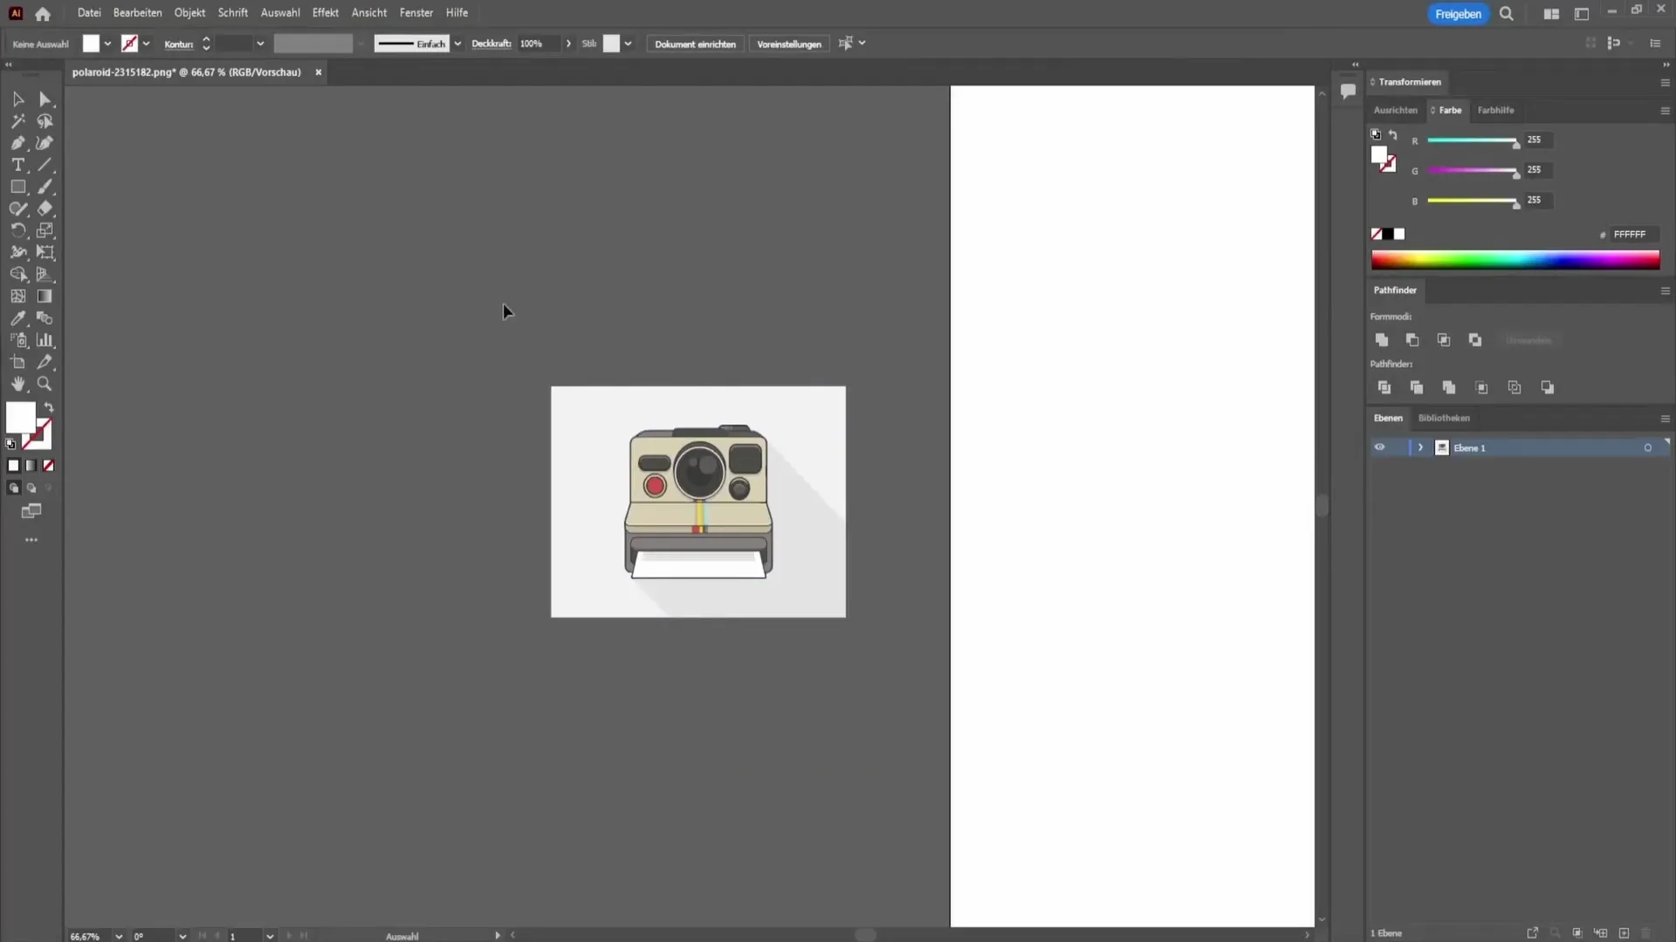This screenshot has width=1676, height=942.
Task: Click the hex color FFFFFF field
Action: coord(1634,234)
